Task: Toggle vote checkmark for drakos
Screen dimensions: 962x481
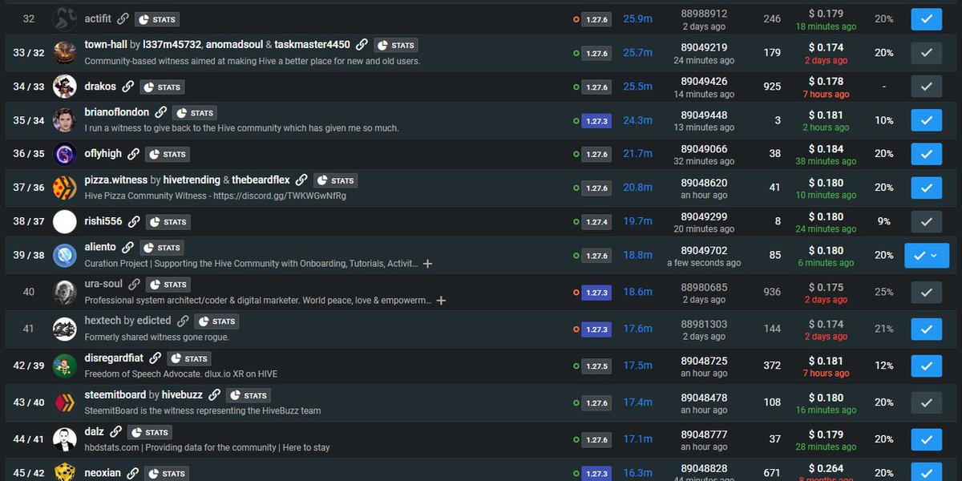Action: (x=926, y=87)
